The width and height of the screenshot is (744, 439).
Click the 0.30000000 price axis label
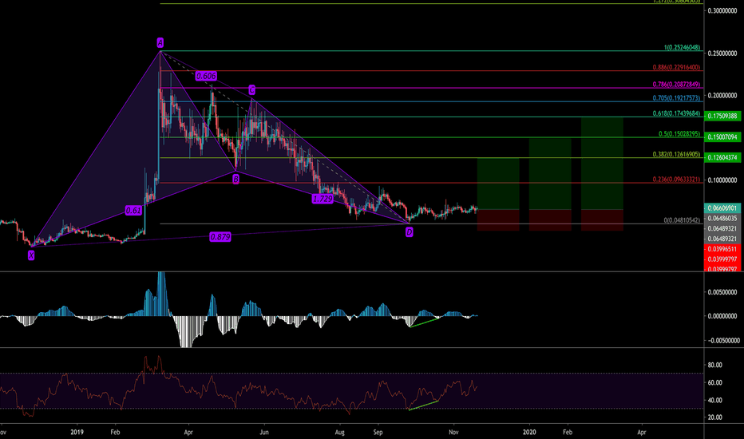coord(722,11)
